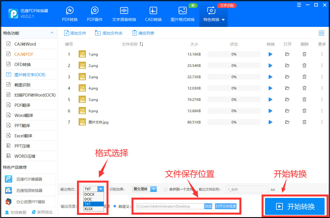
Task: Click 添加文件夹 button
Action: click(x=109, y=33)
